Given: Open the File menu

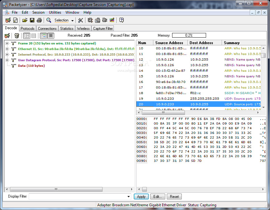Looking at the screenshot, I should pos(15,12).
